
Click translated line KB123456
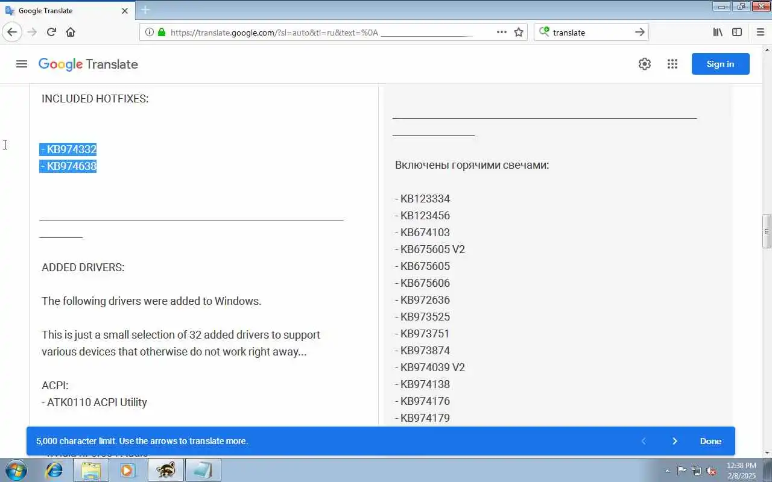(x=422, y=216)
